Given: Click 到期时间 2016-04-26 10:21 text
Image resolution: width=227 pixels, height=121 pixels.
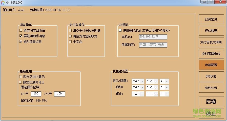Looking at the screenshot, I should pyautogui.click(x=50, y=10).
